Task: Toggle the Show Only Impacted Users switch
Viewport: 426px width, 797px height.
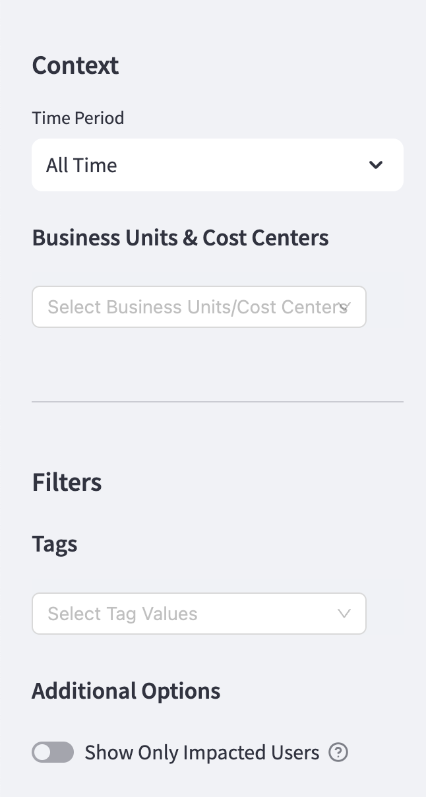Action: (53, 752)
